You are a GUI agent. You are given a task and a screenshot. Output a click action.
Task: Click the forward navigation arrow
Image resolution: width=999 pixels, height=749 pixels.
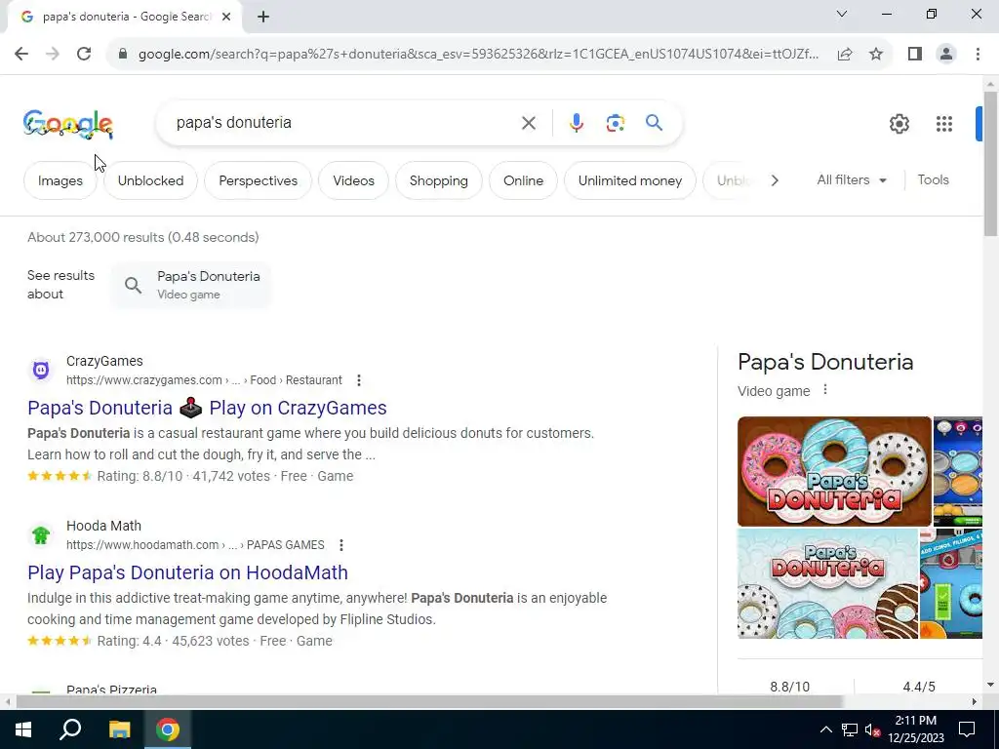[x=53, y=55]
